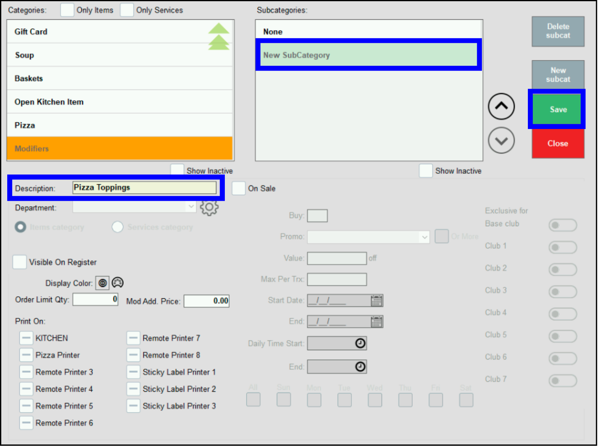Select the Services category radio button
This screenshot has width=598, height=447.
click(118, 227)
